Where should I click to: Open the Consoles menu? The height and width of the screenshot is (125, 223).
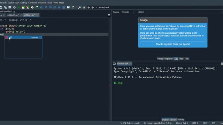click(x=32, y=2)
